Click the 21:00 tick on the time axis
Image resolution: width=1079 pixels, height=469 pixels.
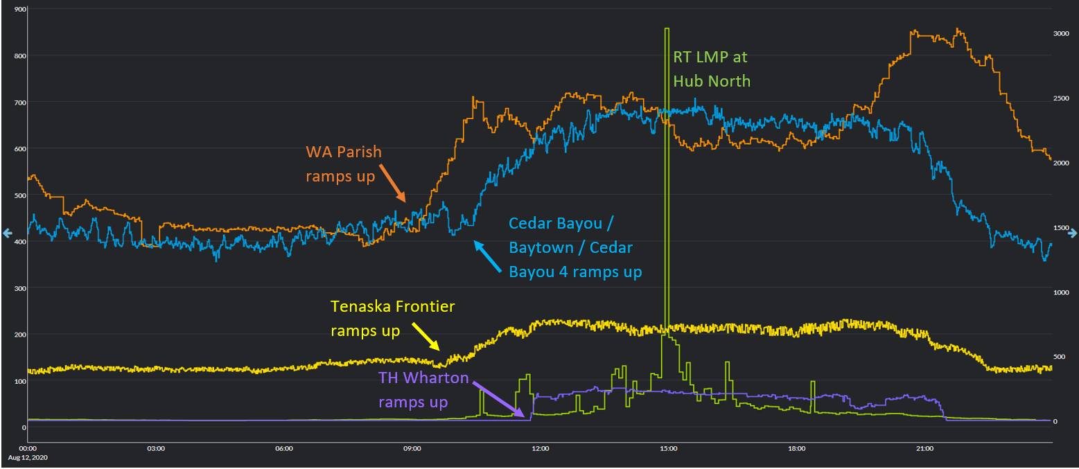924,449
